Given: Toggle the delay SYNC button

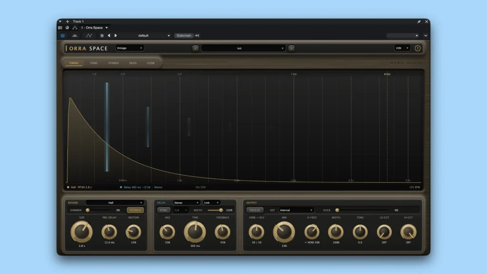Looking at the screenshot, I should point(164,210).
